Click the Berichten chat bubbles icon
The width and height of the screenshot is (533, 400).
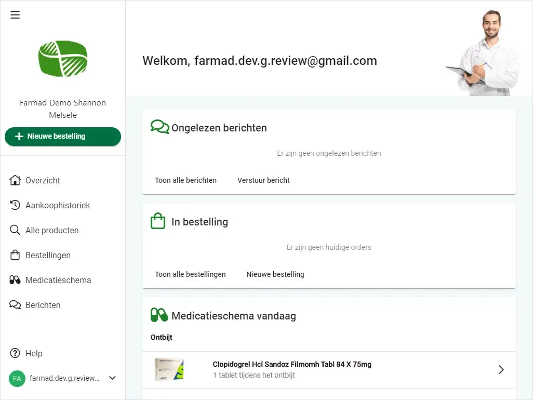click(x=15, y=305)
